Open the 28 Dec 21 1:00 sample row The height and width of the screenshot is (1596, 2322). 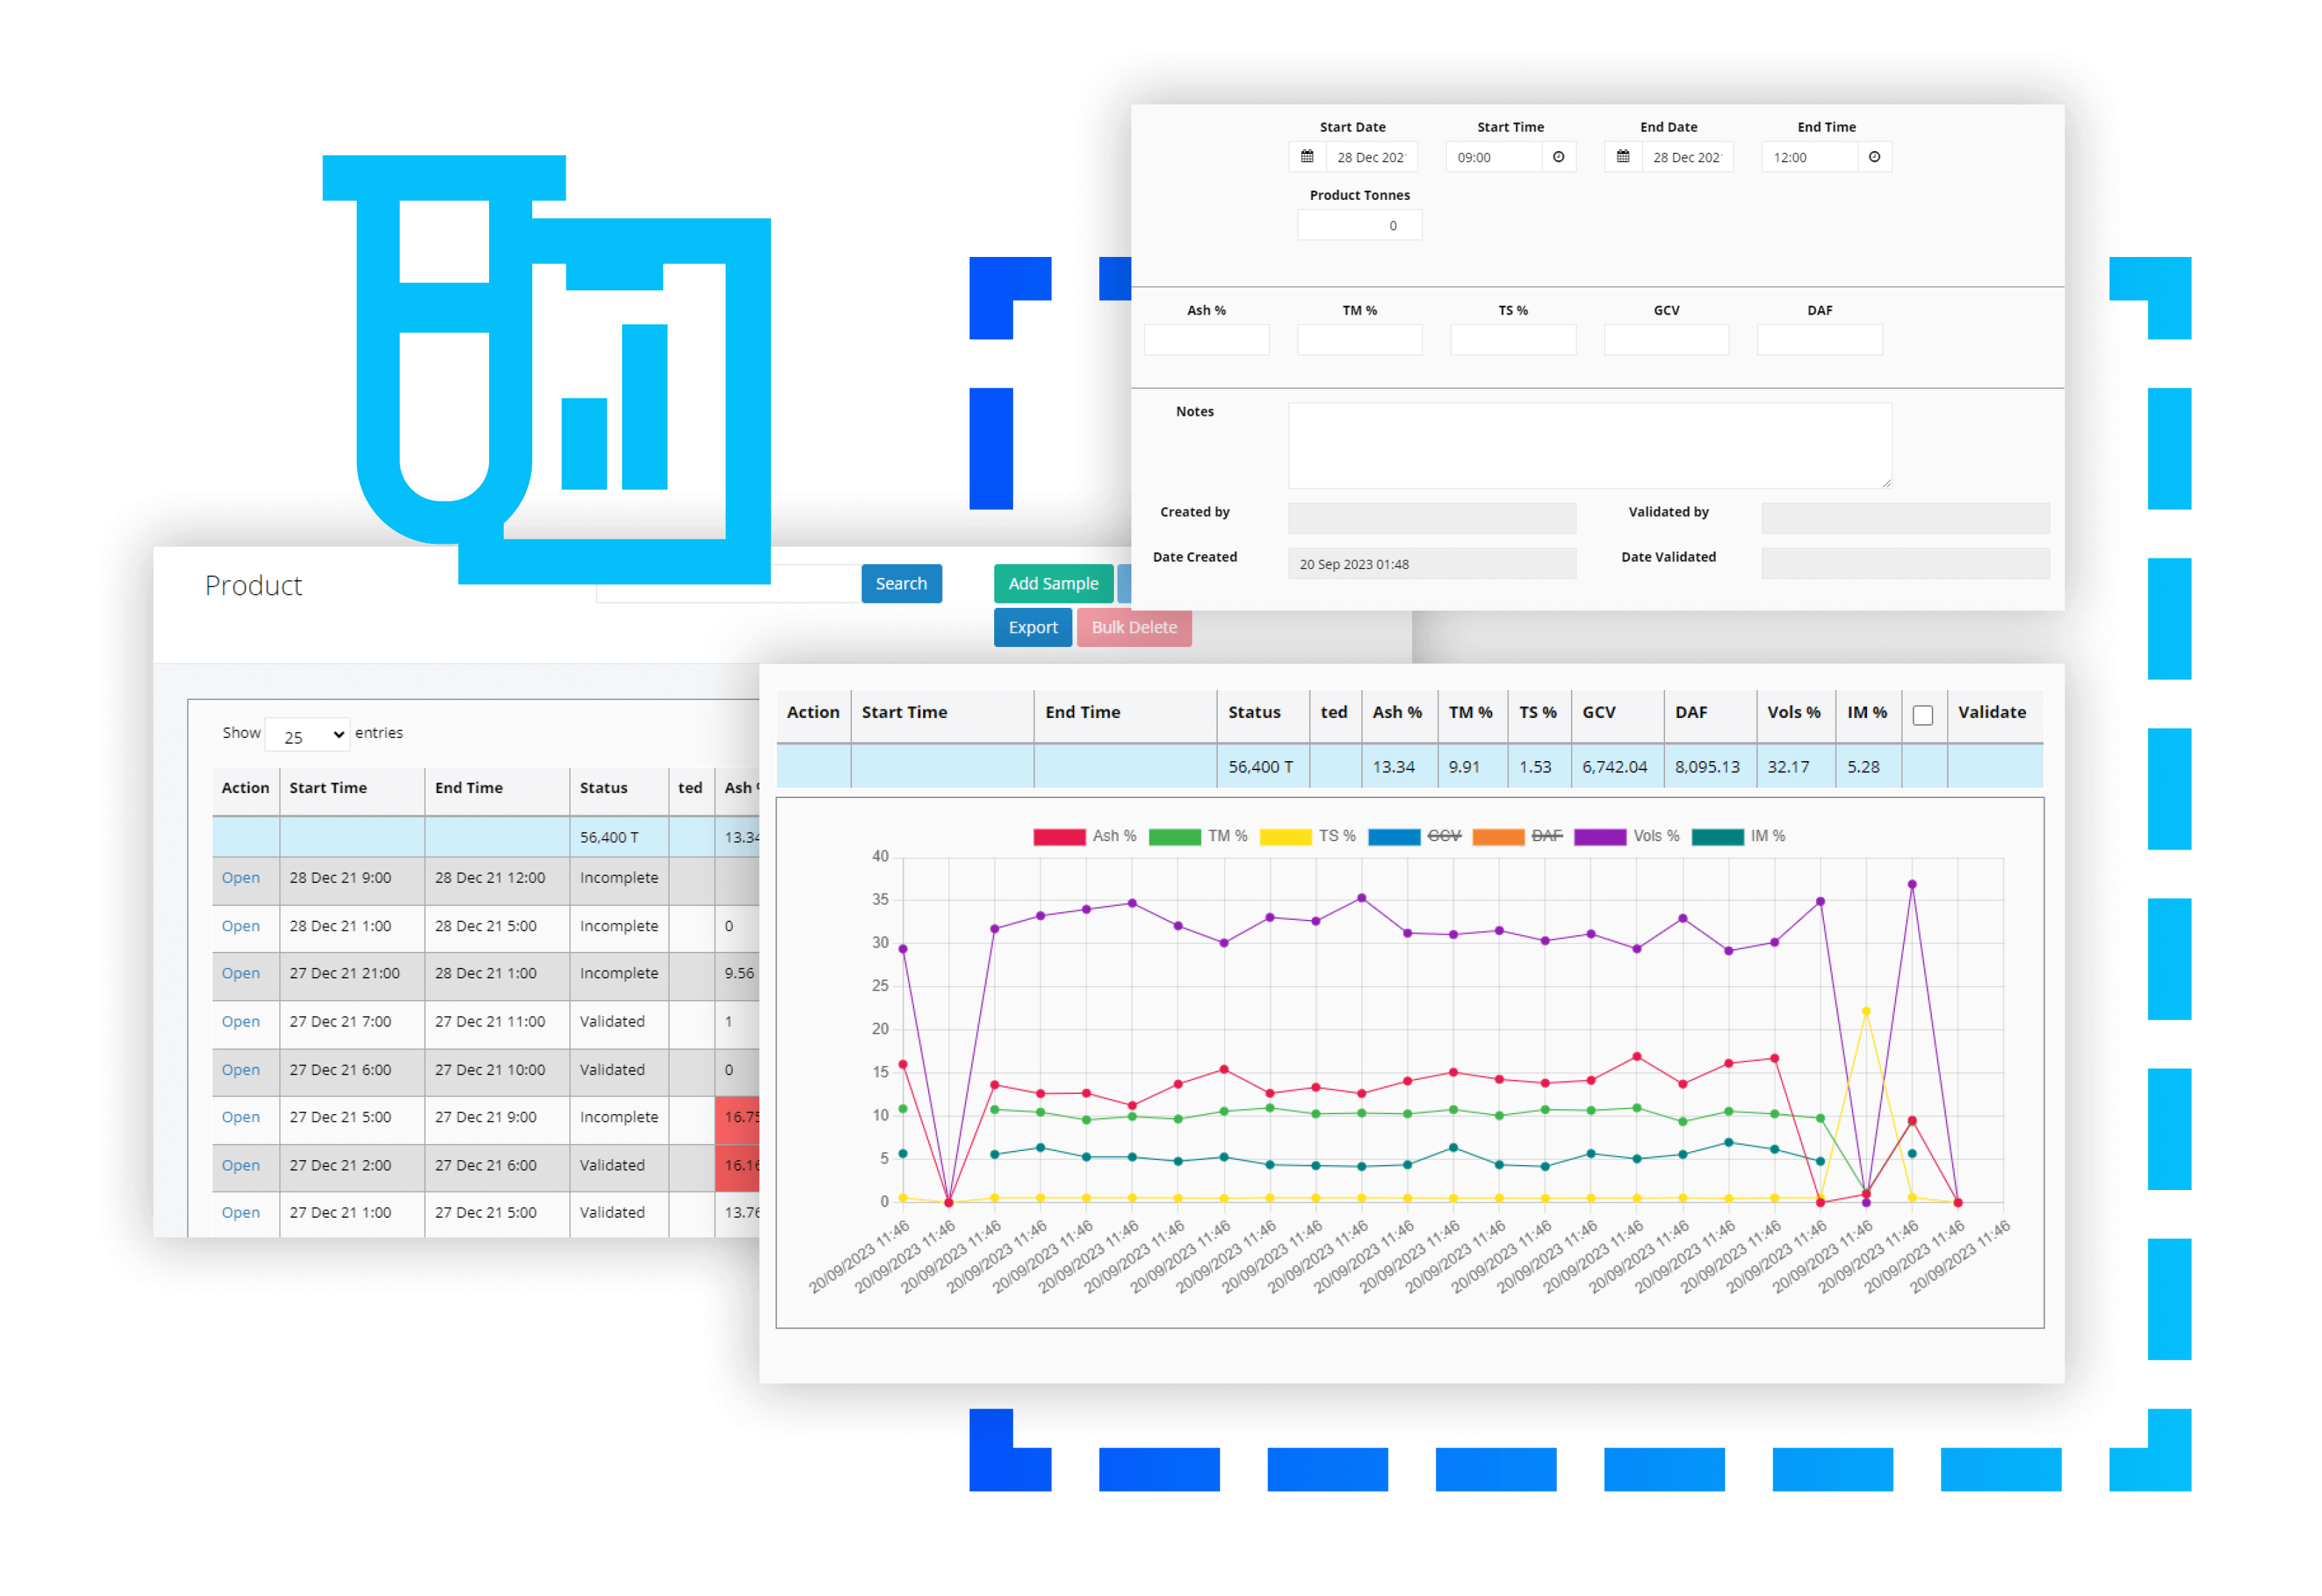(x=240, y=927)
